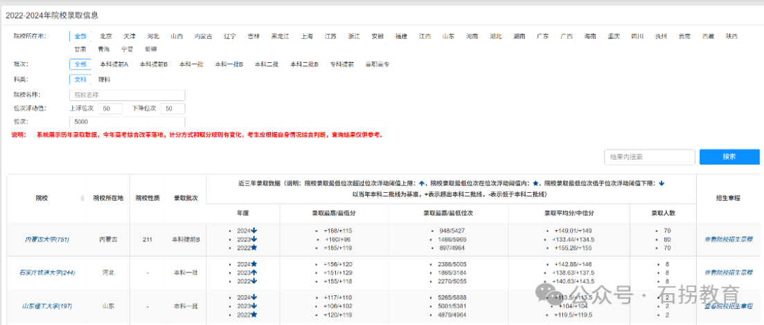The image size is (764, 325).
Task: View 招生章程 for 内蒙古大学 row
Action: pos(729,239)
